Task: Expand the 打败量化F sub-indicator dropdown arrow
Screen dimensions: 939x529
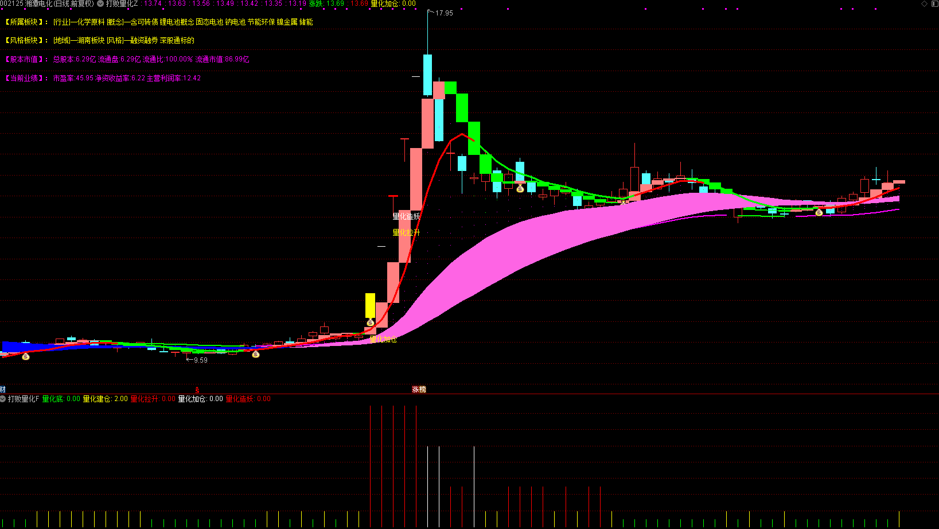Action: (3, 399)
